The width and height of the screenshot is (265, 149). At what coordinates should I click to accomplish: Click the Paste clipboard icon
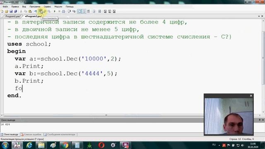(30, 11)
